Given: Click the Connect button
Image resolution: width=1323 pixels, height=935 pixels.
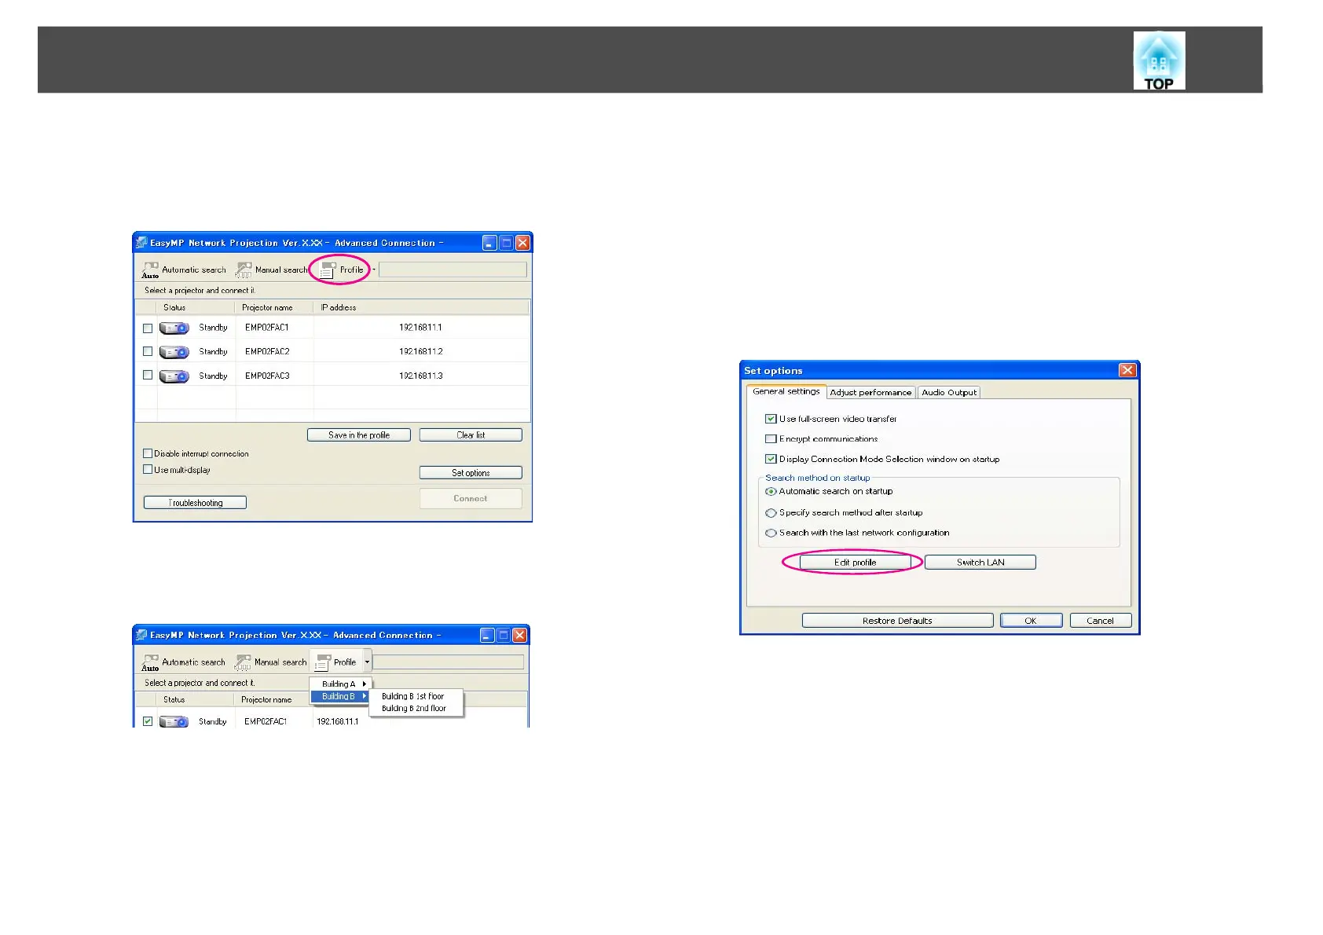Looking at the screenshot, I should coord(471,498).
